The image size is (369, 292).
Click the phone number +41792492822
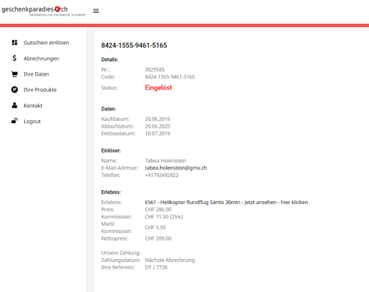(x=162, y=175)
